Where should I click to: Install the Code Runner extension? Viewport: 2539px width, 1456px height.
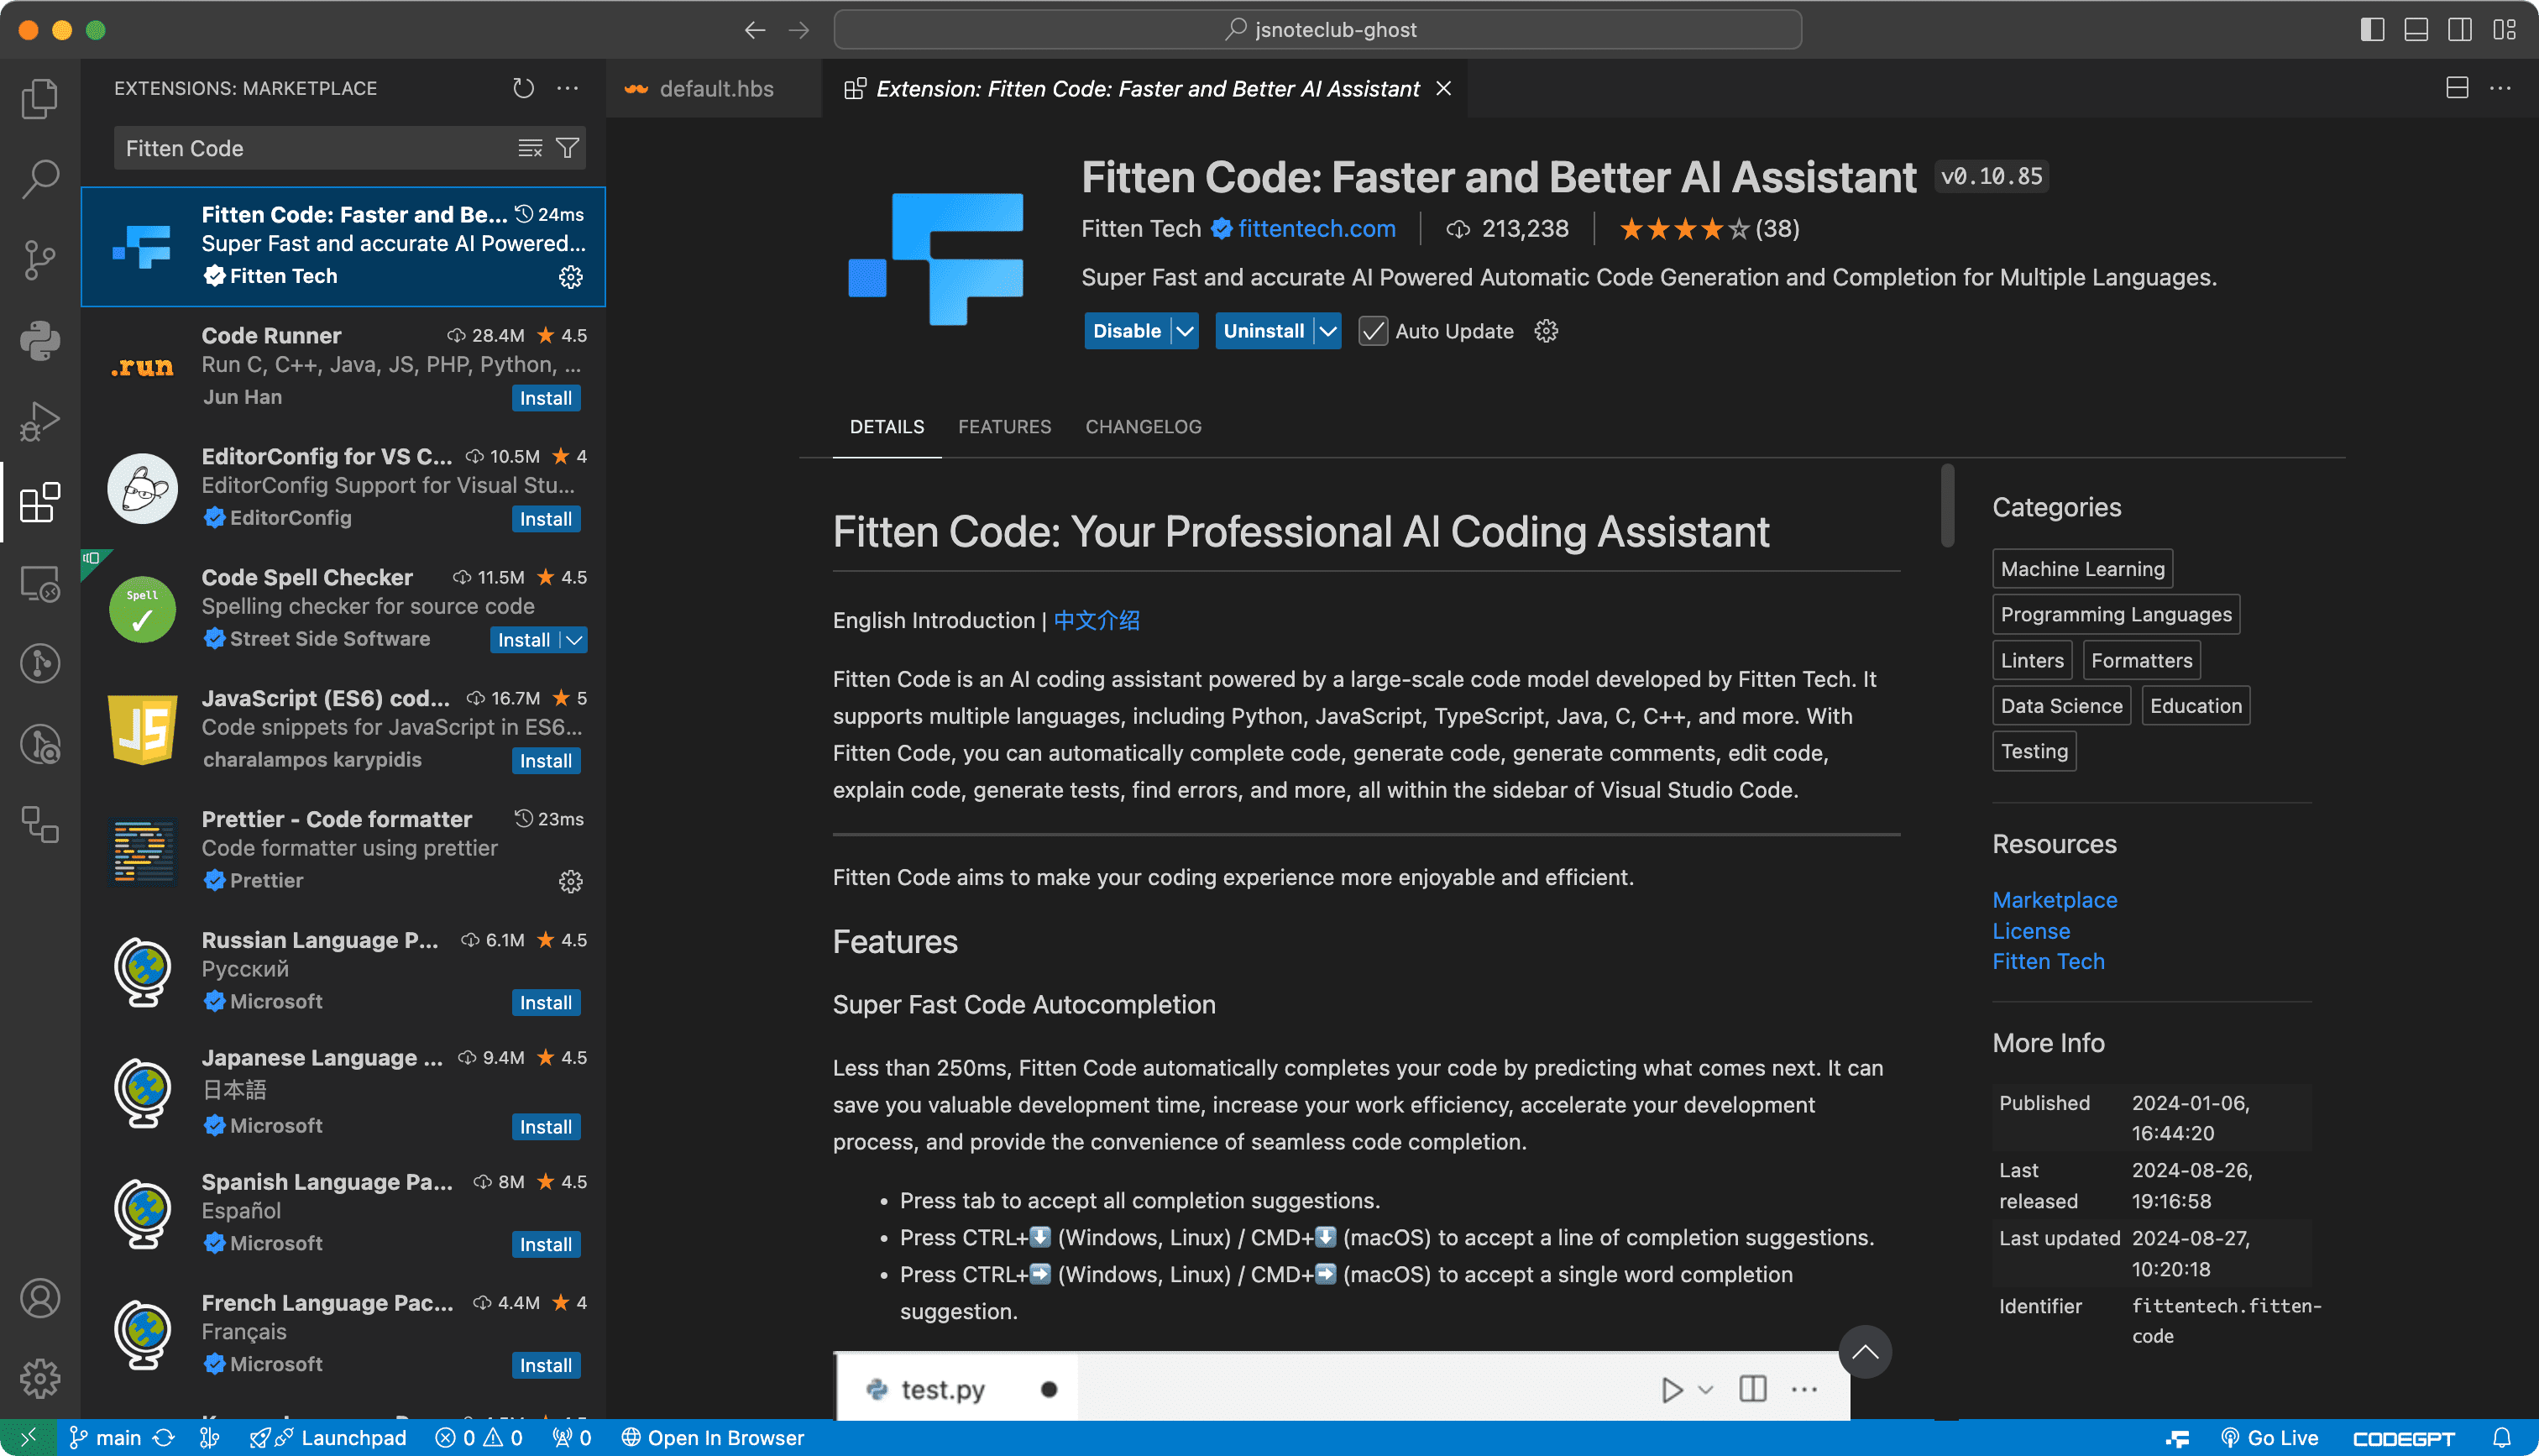pyautogui.click(x=546, y=398)
